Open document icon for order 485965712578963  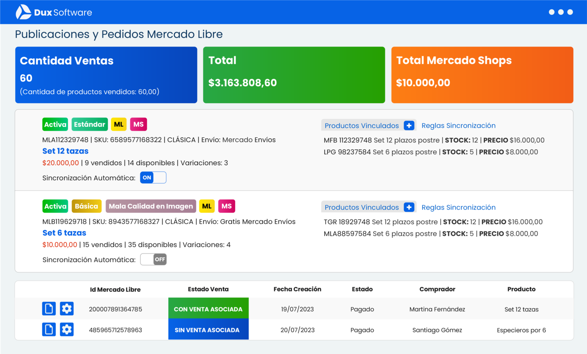coord(49,330)
